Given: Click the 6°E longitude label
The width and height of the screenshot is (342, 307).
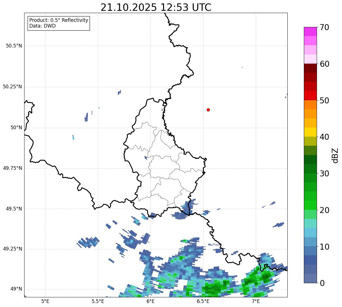Looking at the screenshot, I should click(x=151, y=301).
